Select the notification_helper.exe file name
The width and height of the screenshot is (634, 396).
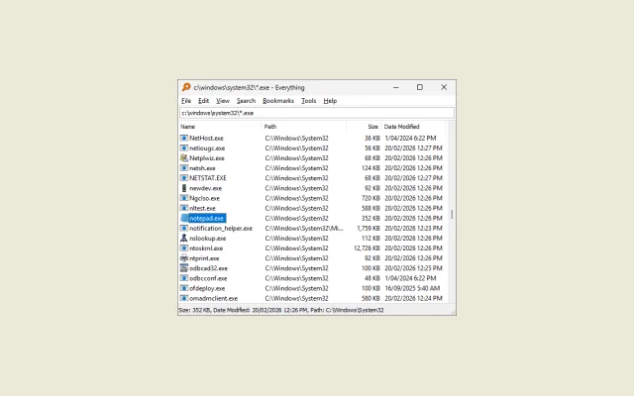click(x=221, y=229)
